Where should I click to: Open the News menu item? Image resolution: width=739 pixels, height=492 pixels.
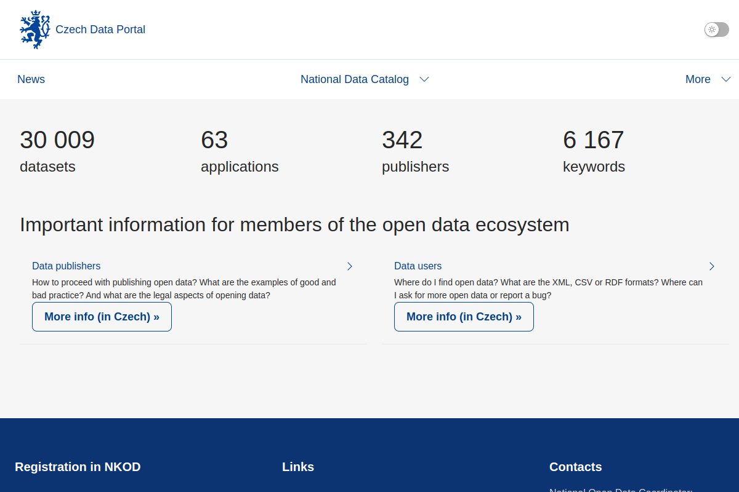pyautogui.click(x=31, y=79)
